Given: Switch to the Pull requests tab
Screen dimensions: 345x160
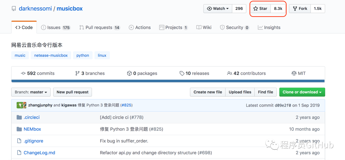Looking at the screenshot, I should [x=100, y=27].
